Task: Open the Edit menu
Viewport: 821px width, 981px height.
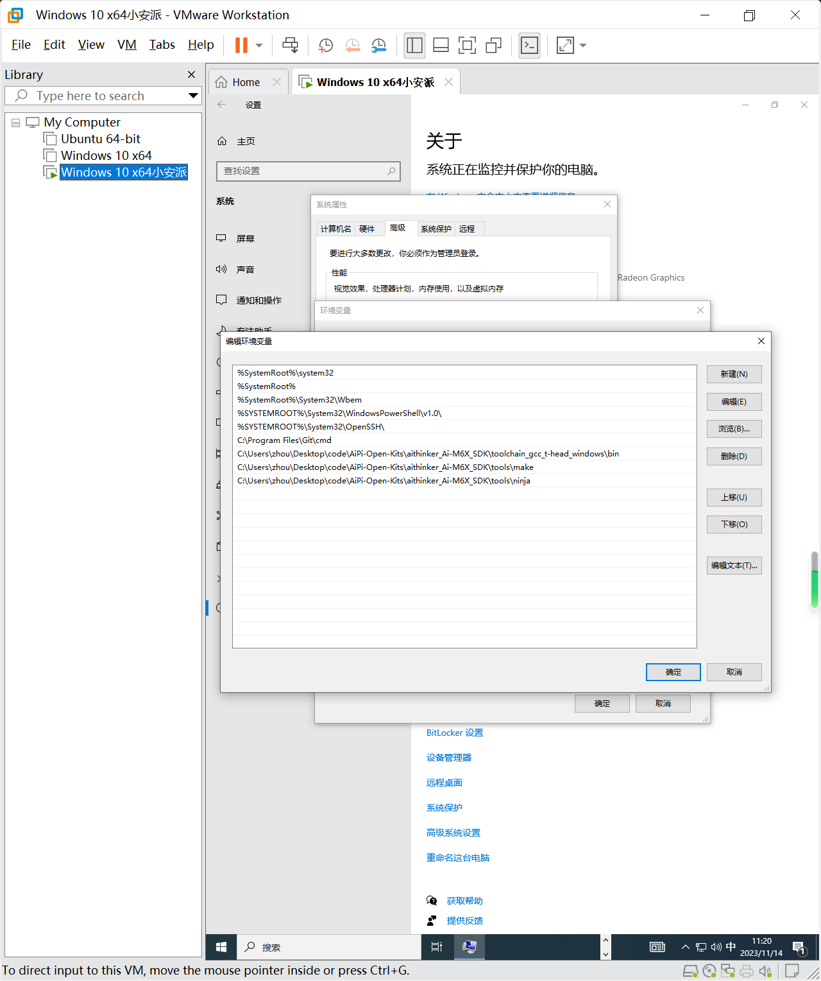Action: (x=55, y=44)
